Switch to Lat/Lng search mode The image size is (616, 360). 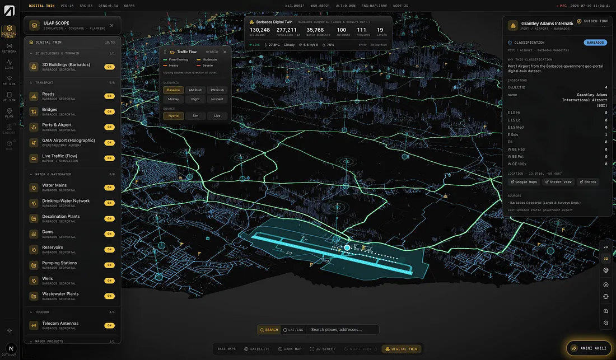coord(293,330)
